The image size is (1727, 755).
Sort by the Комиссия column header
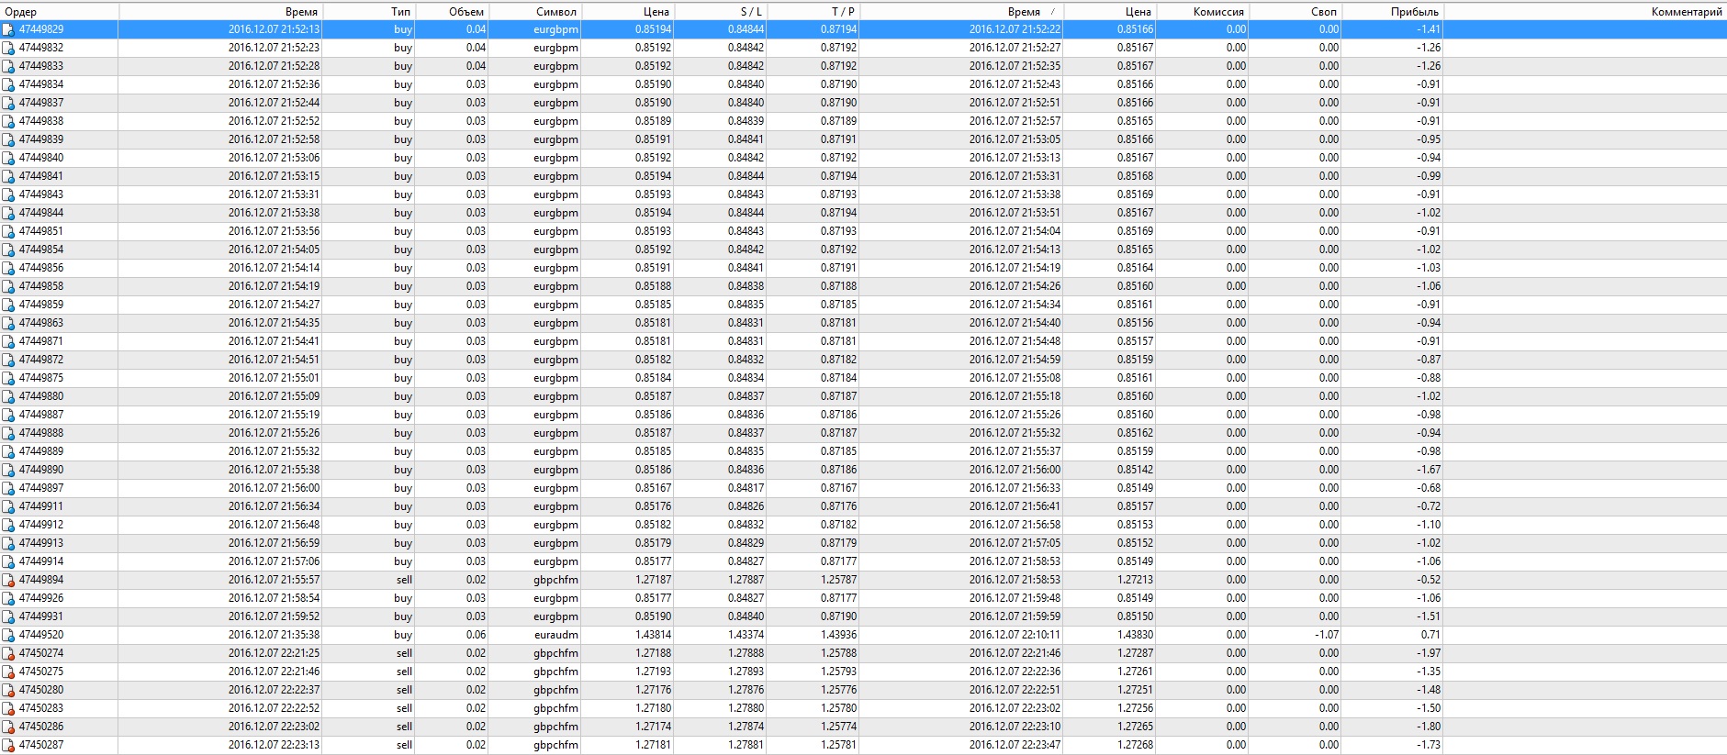coord(1202,12)
